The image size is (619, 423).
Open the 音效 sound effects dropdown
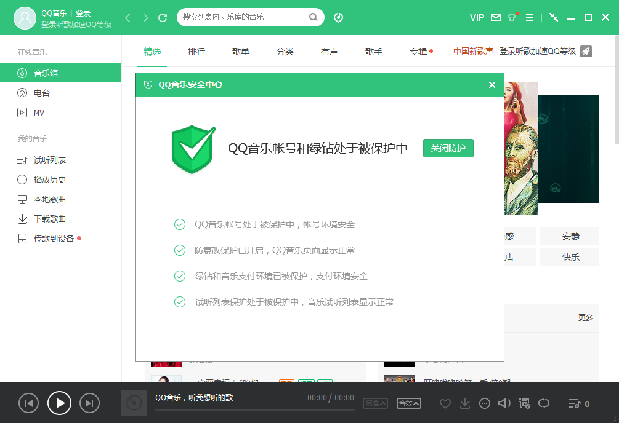[408, 403]
